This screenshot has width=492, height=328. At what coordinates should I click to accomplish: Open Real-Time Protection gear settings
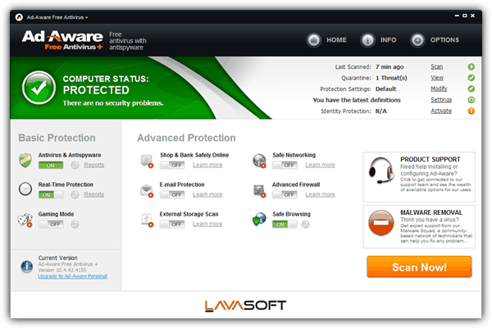pyautogui.click(x=75, y=194)
